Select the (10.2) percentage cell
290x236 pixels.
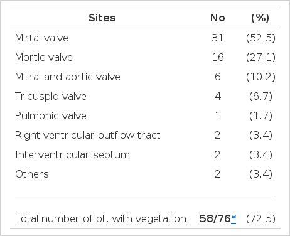click(260, 77)
